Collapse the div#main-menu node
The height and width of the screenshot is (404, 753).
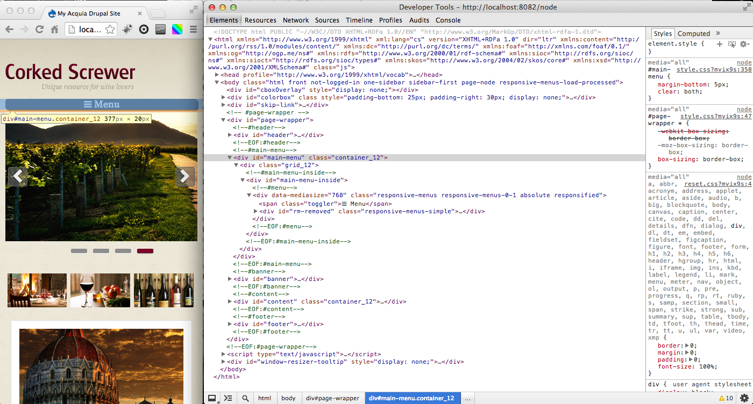[x=230, y=157]
